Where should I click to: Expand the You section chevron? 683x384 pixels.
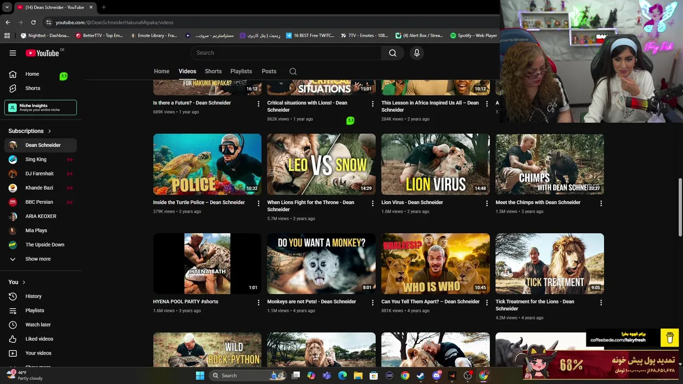tap(23, 282)
